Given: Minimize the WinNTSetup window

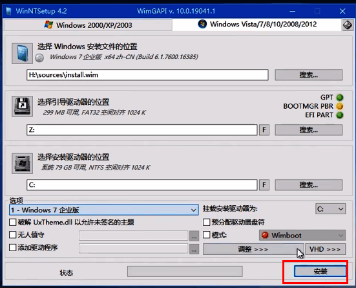Looking at the screenshot, I should 293,11.
